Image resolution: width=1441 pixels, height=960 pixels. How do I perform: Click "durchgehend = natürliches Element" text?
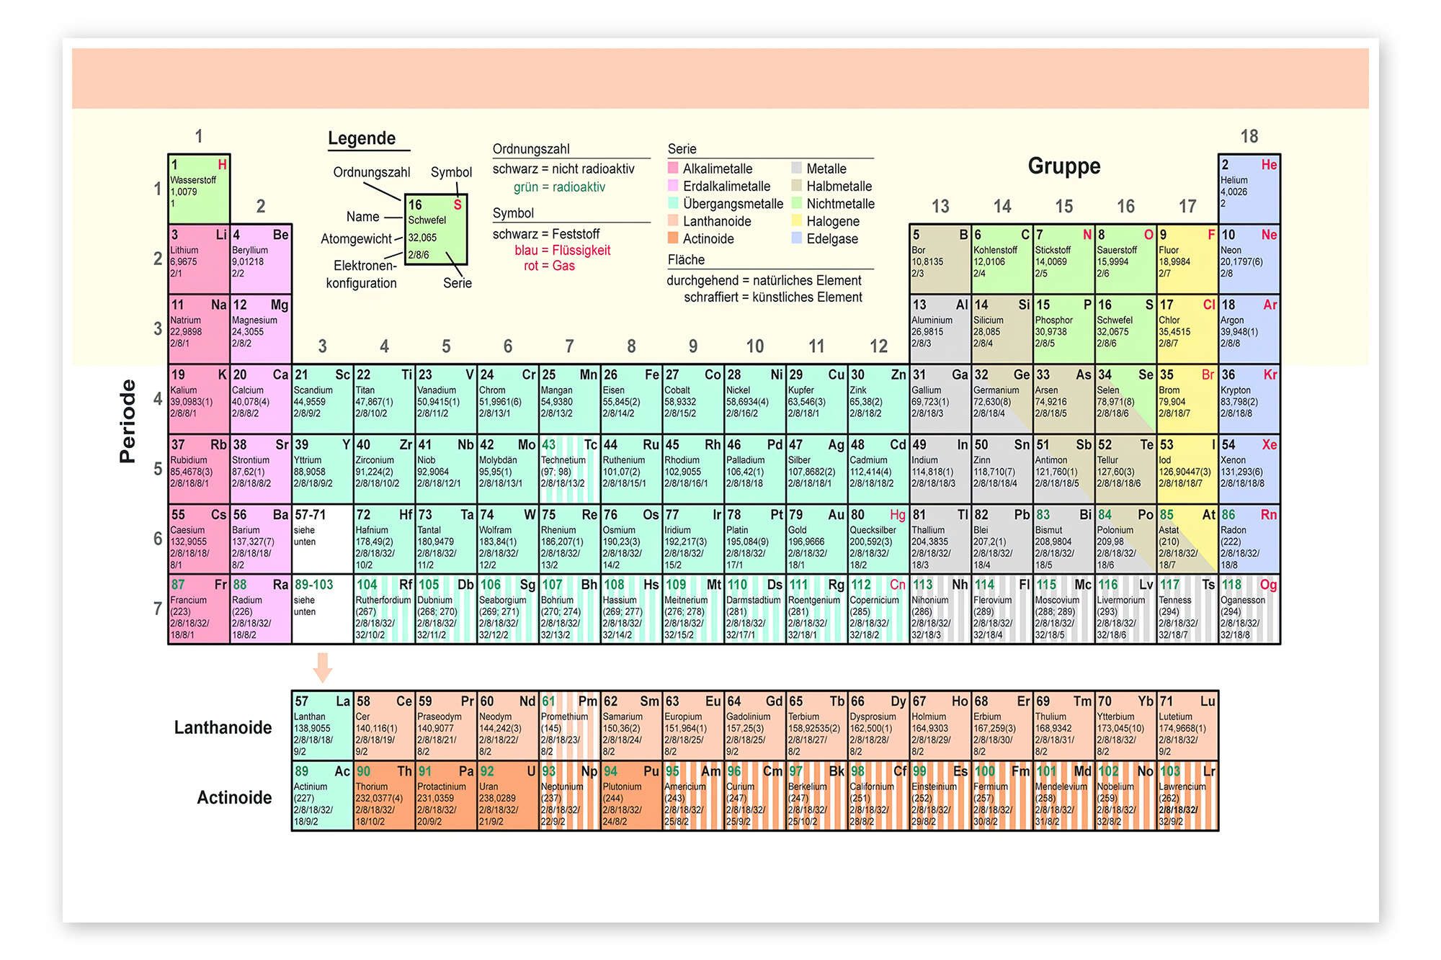click(764, 280)
